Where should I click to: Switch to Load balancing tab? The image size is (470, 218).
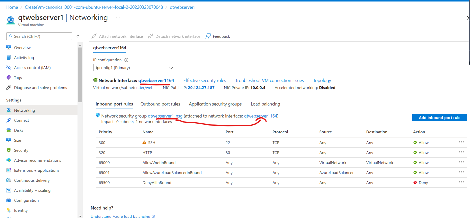pos(265,104)
